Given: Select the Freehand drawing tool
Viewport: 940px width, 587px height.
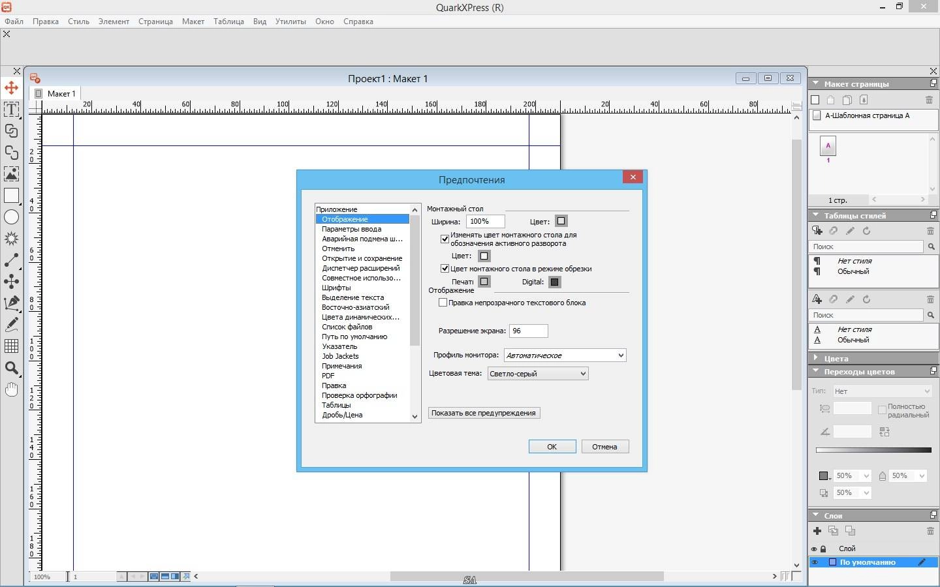Looking at the screenshot, I should coord(11,324).
